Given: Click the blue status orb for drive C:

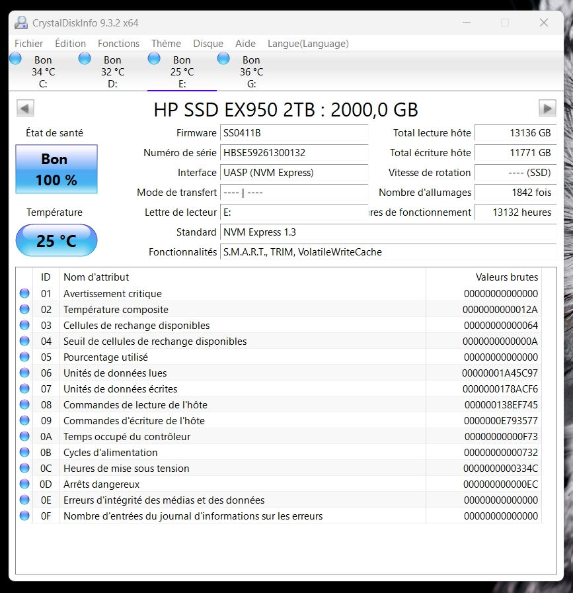Looking at the screenshot, I should point(15,59).
